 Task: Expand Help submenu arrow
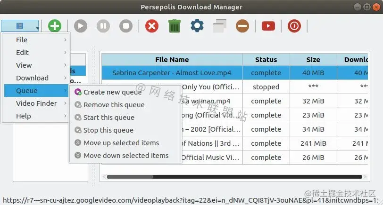click(x=65, y=116)
